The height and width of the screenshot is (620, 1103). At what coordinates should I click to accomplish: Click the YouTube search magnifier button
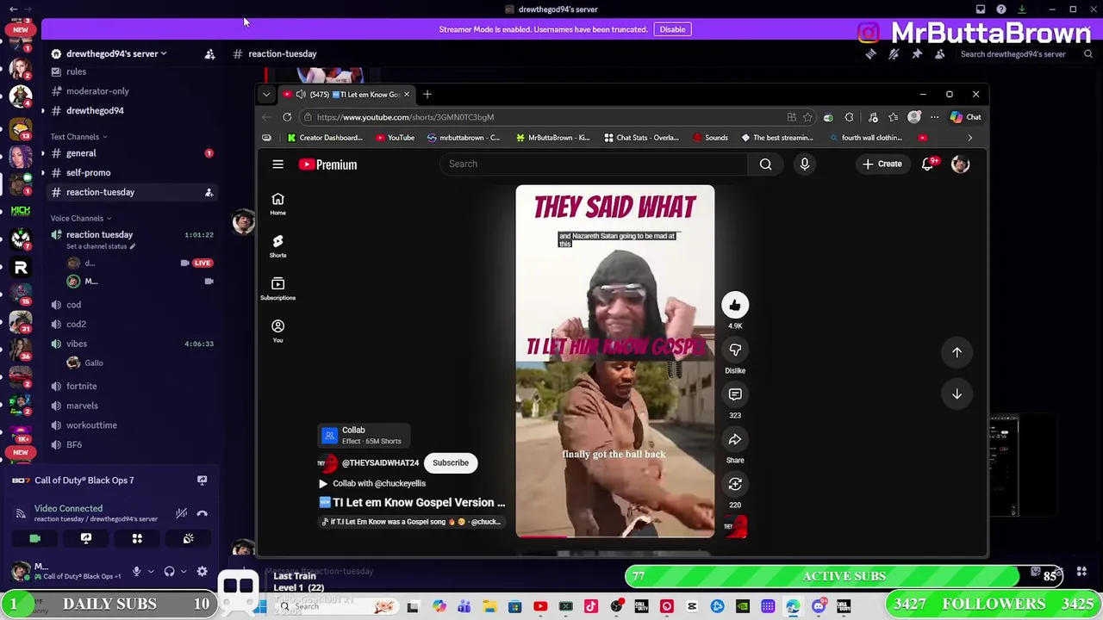coord(765,164)
